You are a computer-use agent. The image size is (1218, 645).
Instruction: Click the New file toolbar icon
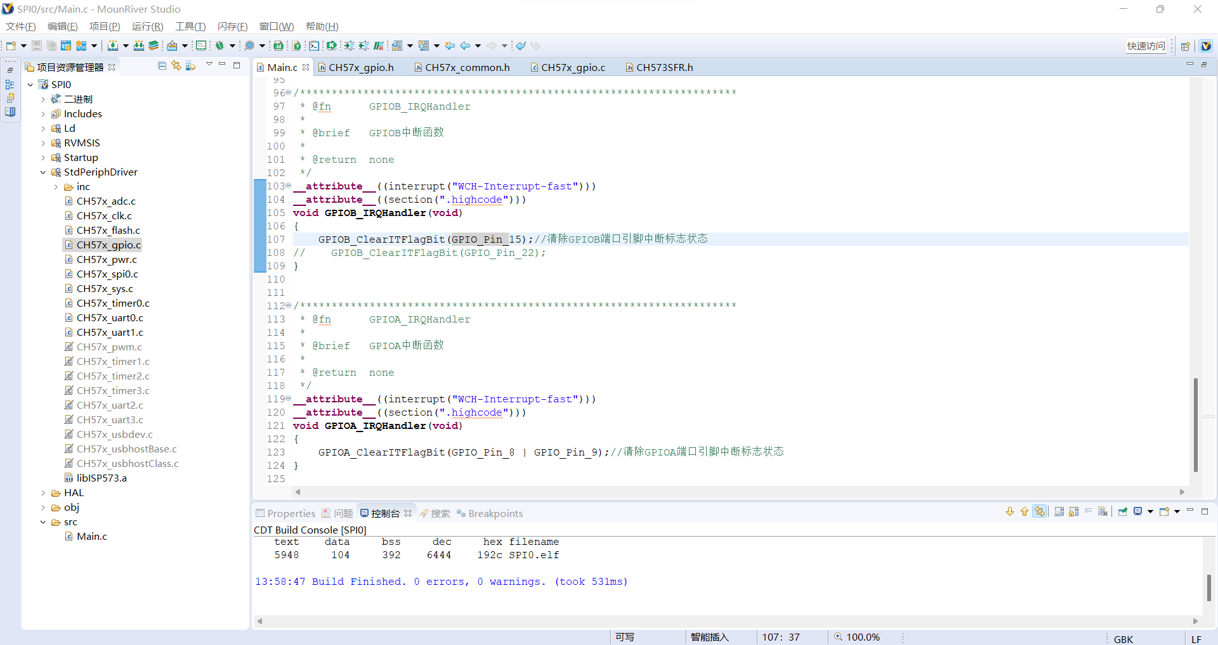tap(11, 46)
